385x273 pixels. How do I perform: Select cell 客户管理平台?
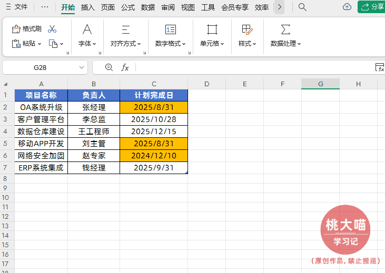(x=41, y=119)
